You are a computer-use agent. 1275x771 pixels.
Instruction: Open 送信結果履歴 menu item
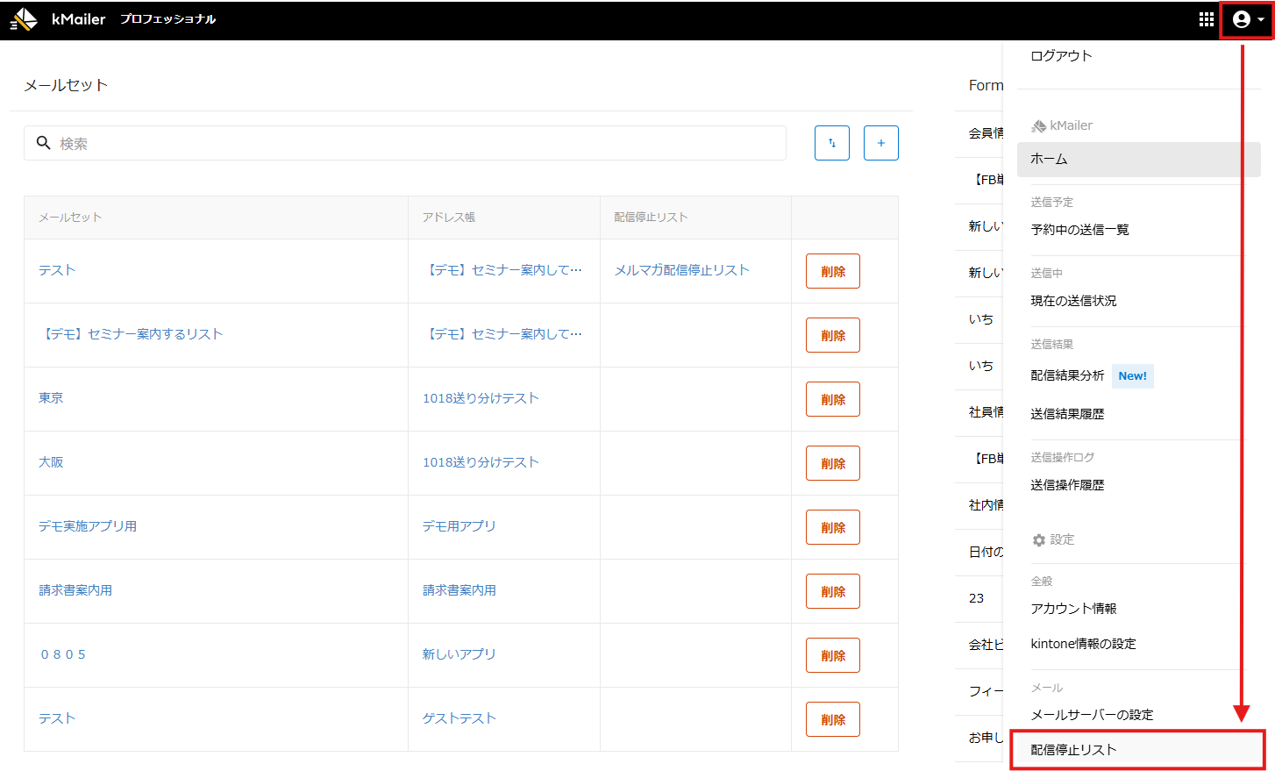click(1067, 414)
